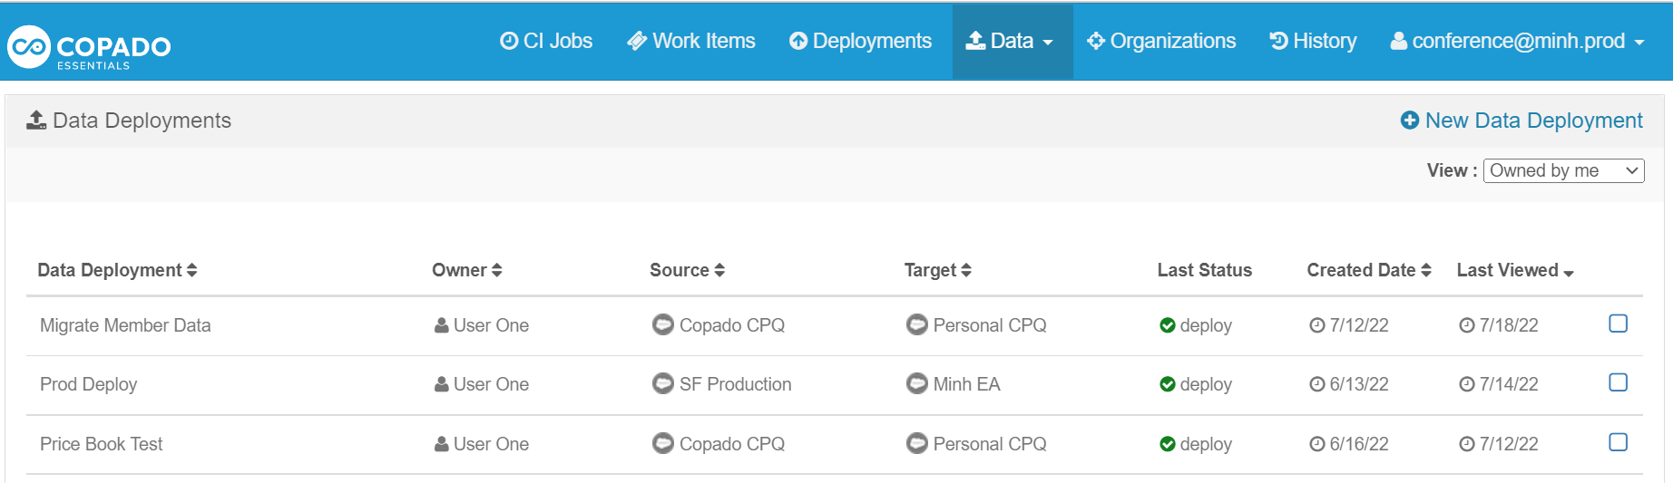1673x483 pixels.
Task: Click User One owner in Prod Deploy row
Action: (491, 384)
